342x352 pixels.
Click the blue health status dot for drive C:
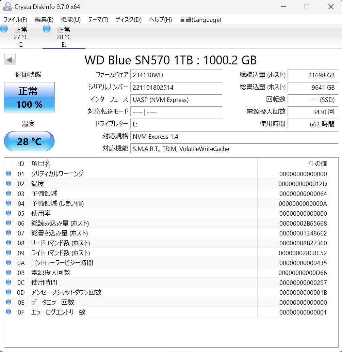point(4,29)
